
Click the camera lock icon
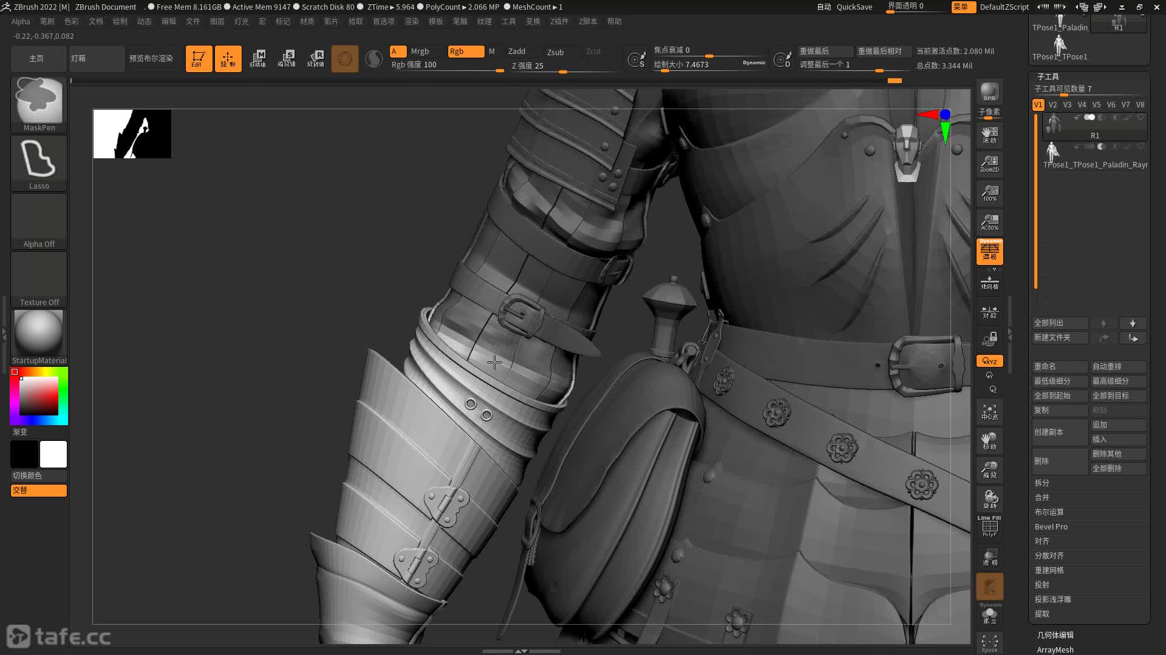click(989, 340)
